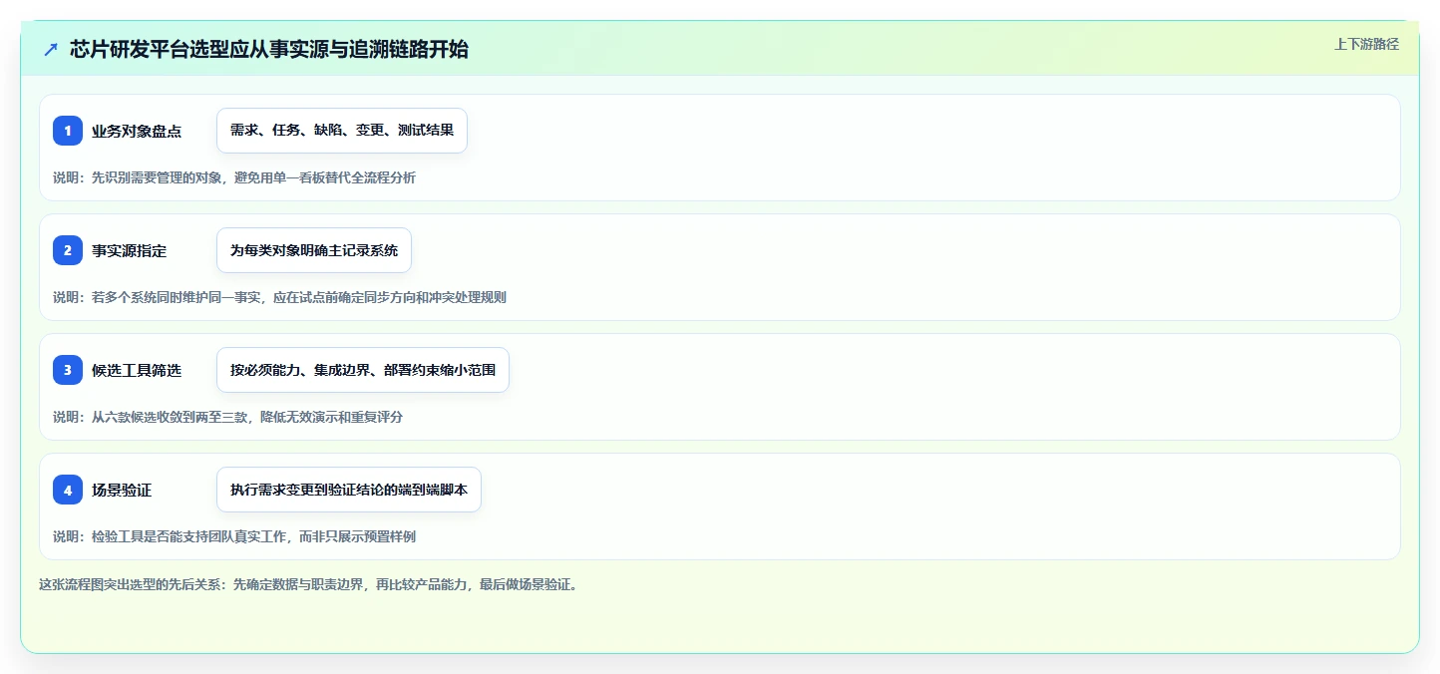Click step number 1 badge
Viewport: 1440px width, 674px height.
68,131
